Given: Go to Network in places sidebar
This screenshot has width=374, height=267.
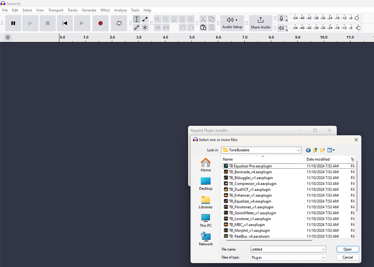Looking at the screenshot, I should tap(205, 239).
